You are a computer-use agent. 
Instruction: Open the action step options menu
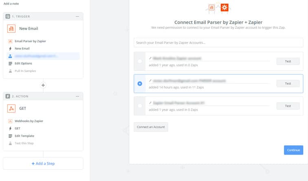click(77, 96)
